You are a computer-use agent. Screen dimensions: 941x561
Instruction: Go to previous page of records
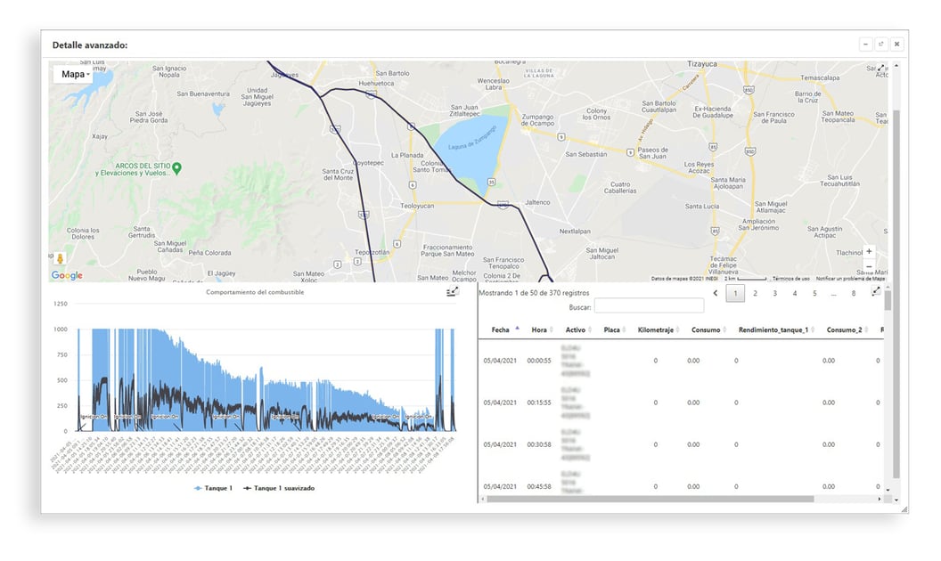point(716,293)
